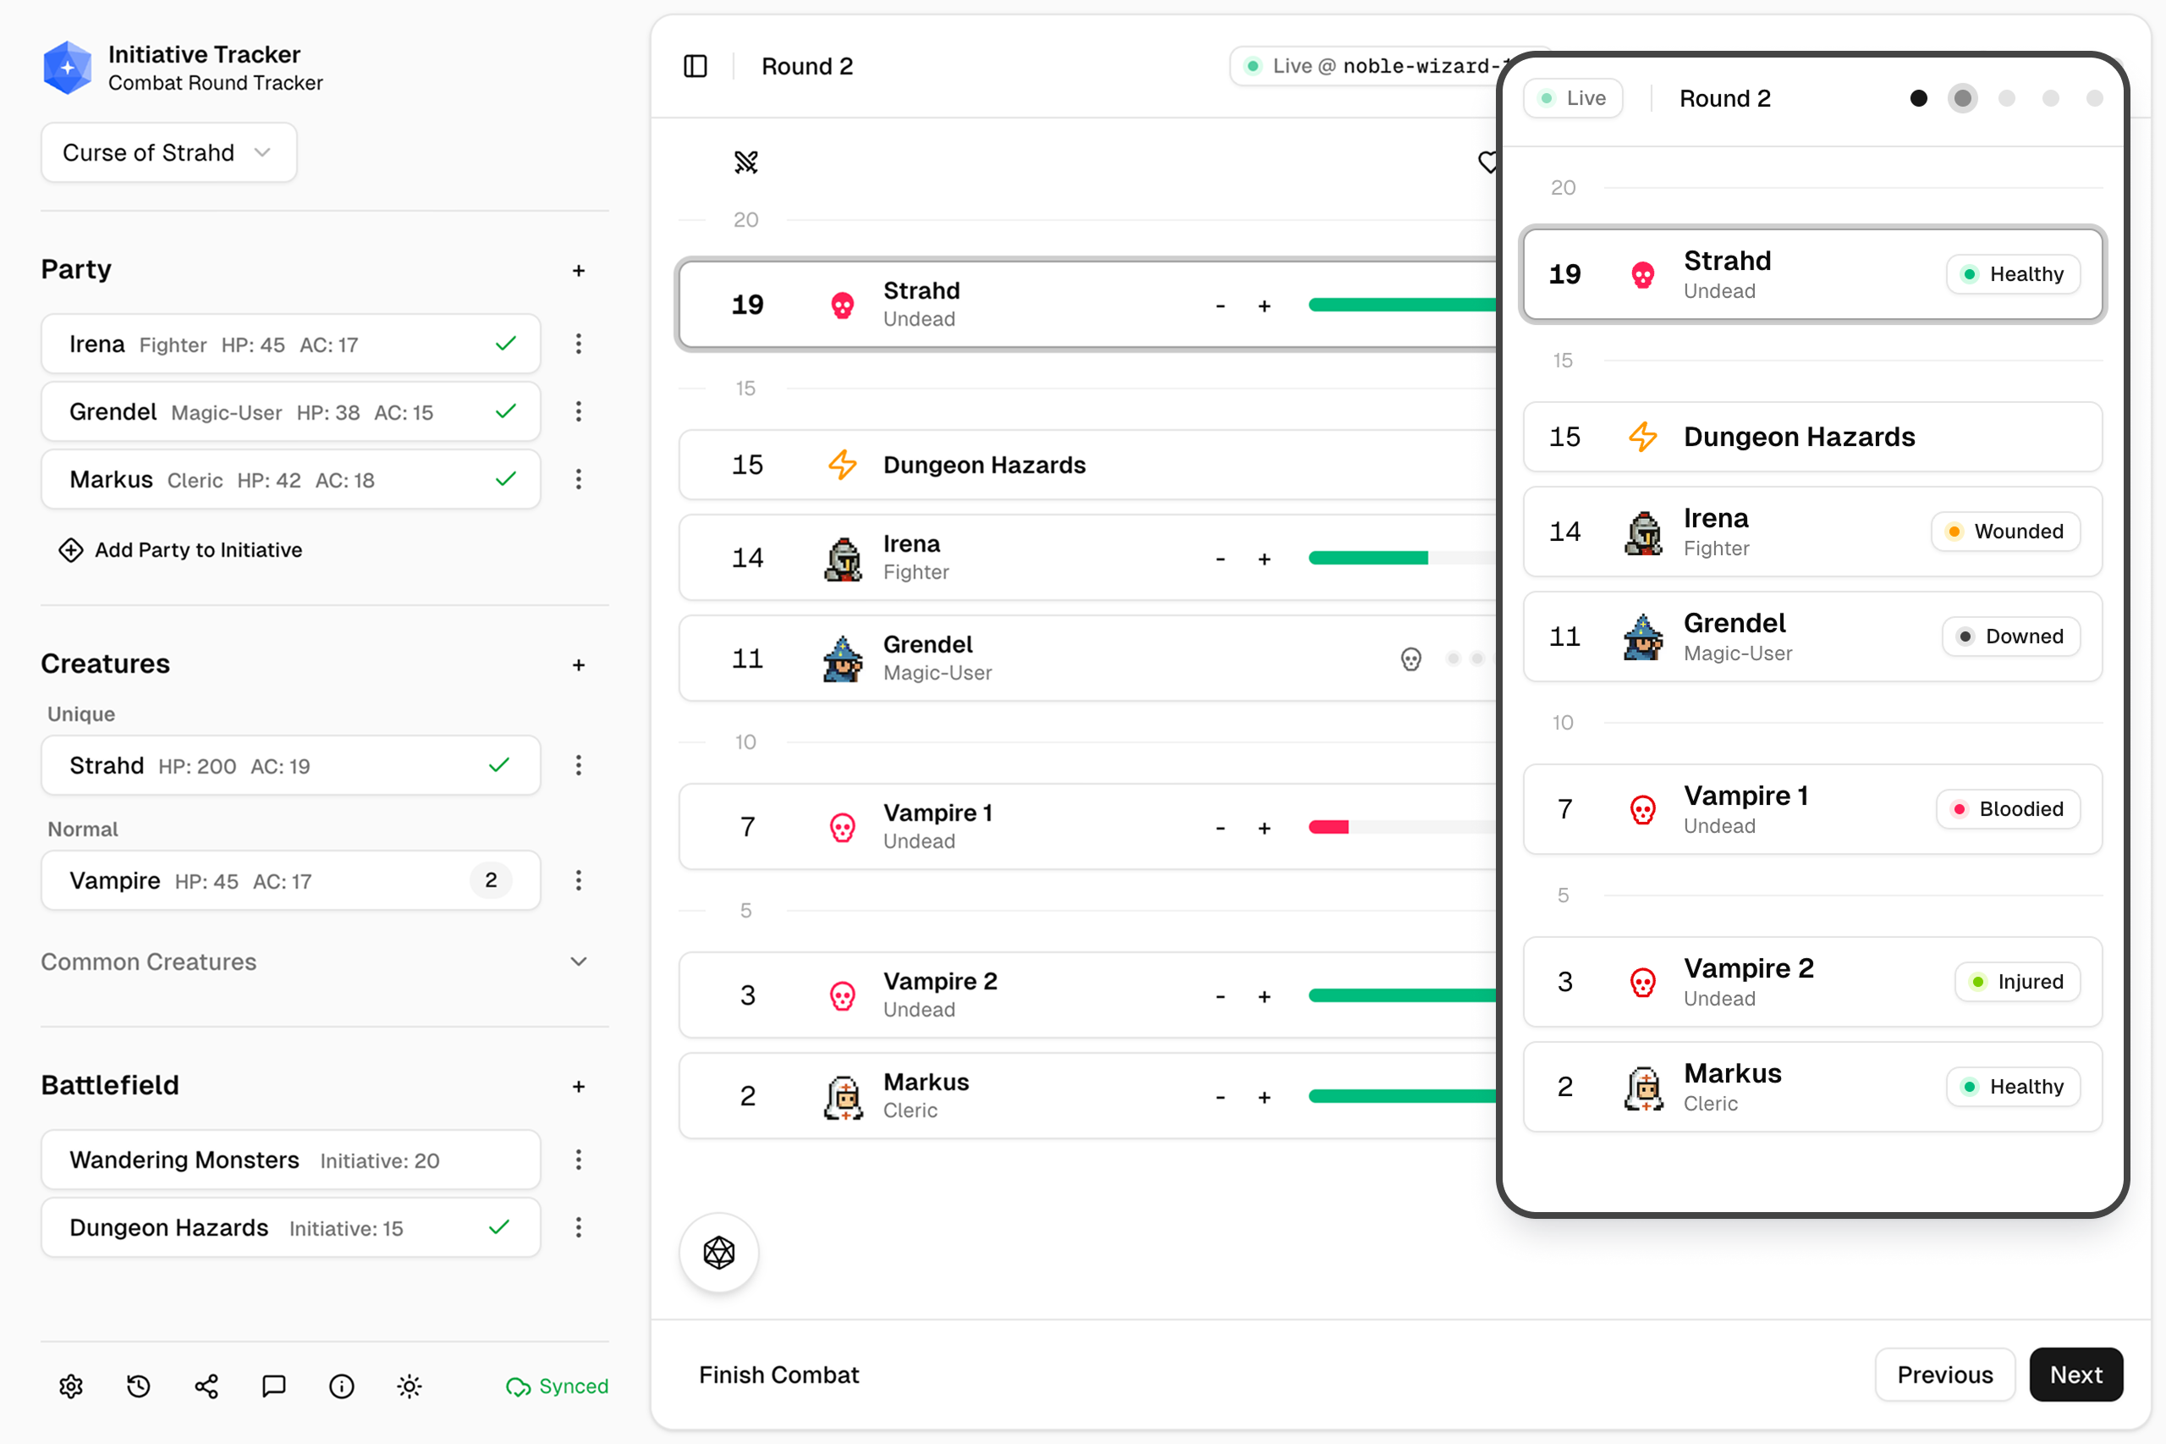Roll dice with the d20 icon
This screenshot has width=2166, height=1444.
tap(718, 1253)
